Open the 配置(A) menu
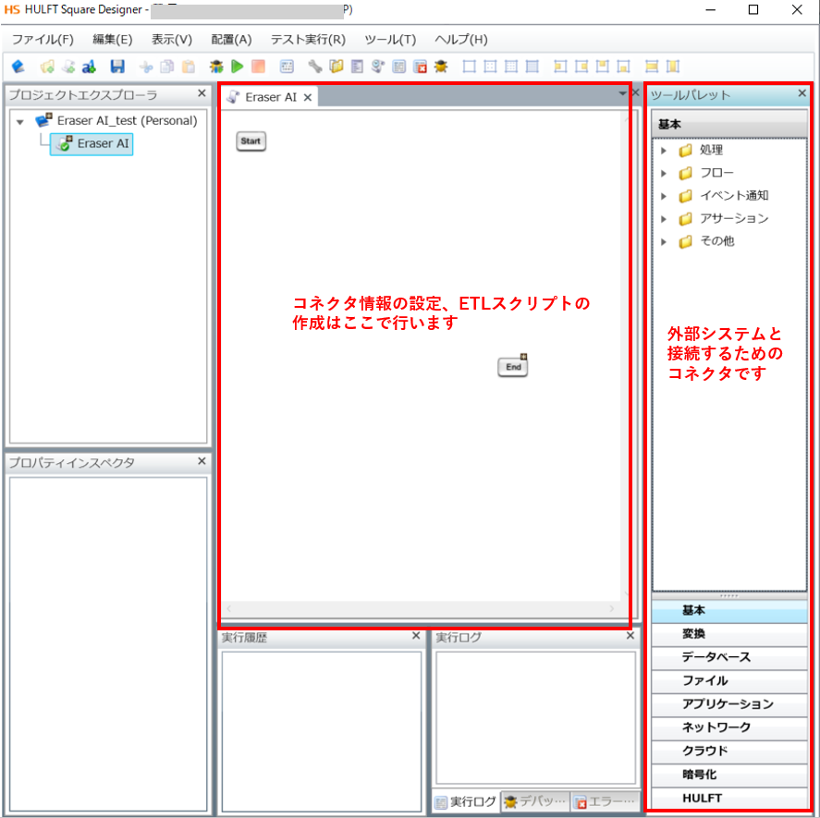 [232, 40]
